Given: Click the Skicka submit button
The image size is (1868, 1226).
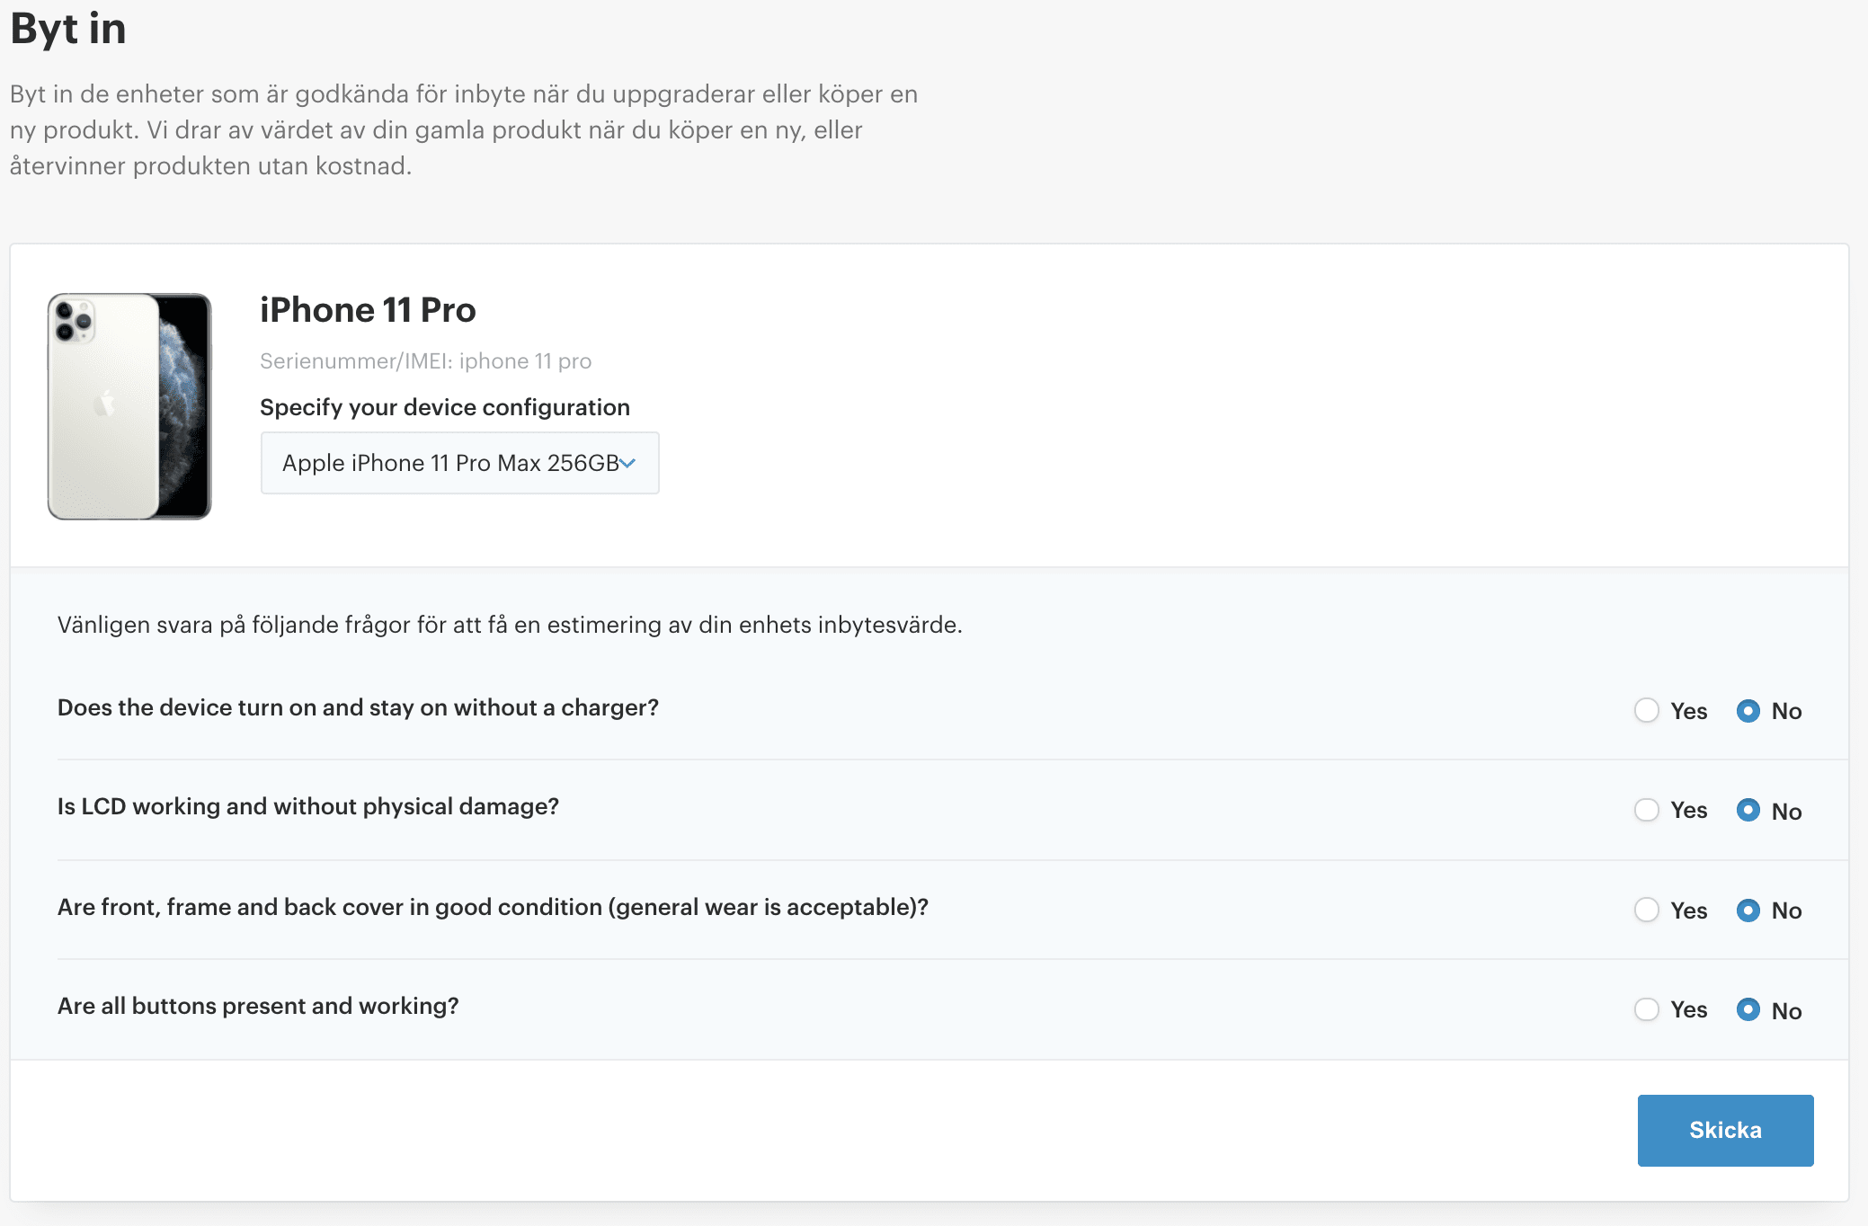Looking at the screenshot, I should (1725, 1130).
